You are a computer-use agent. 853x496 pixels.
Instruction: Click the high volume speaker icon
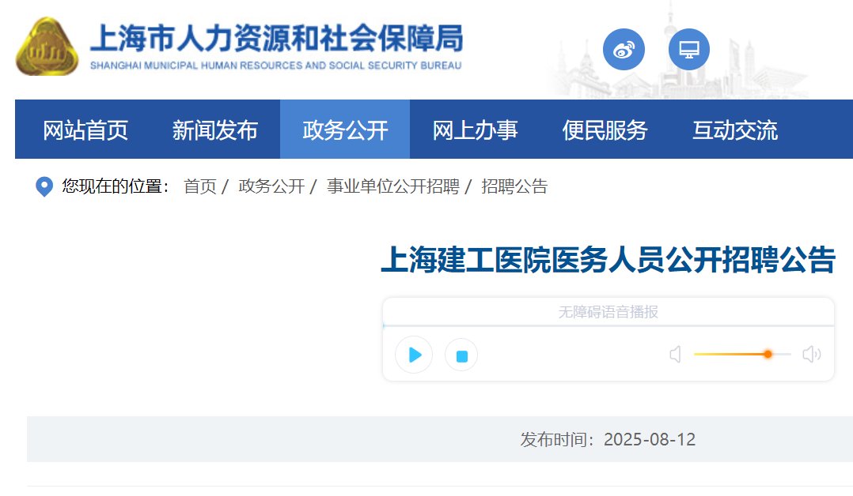(x=811, y=354)
